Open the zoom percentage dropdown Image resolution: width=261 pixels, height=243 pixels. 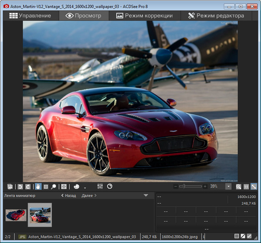[228, 186]
